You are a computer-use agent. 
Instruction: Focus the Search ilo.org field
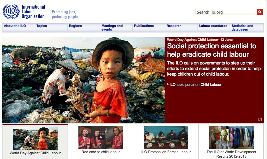click(226, 12)
